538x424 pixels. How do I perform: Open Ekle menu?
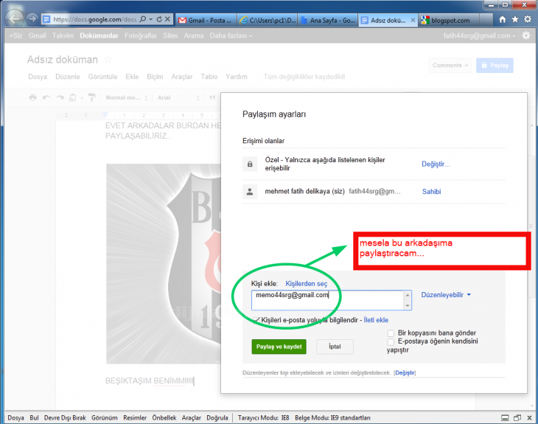[x=132, y=77]
